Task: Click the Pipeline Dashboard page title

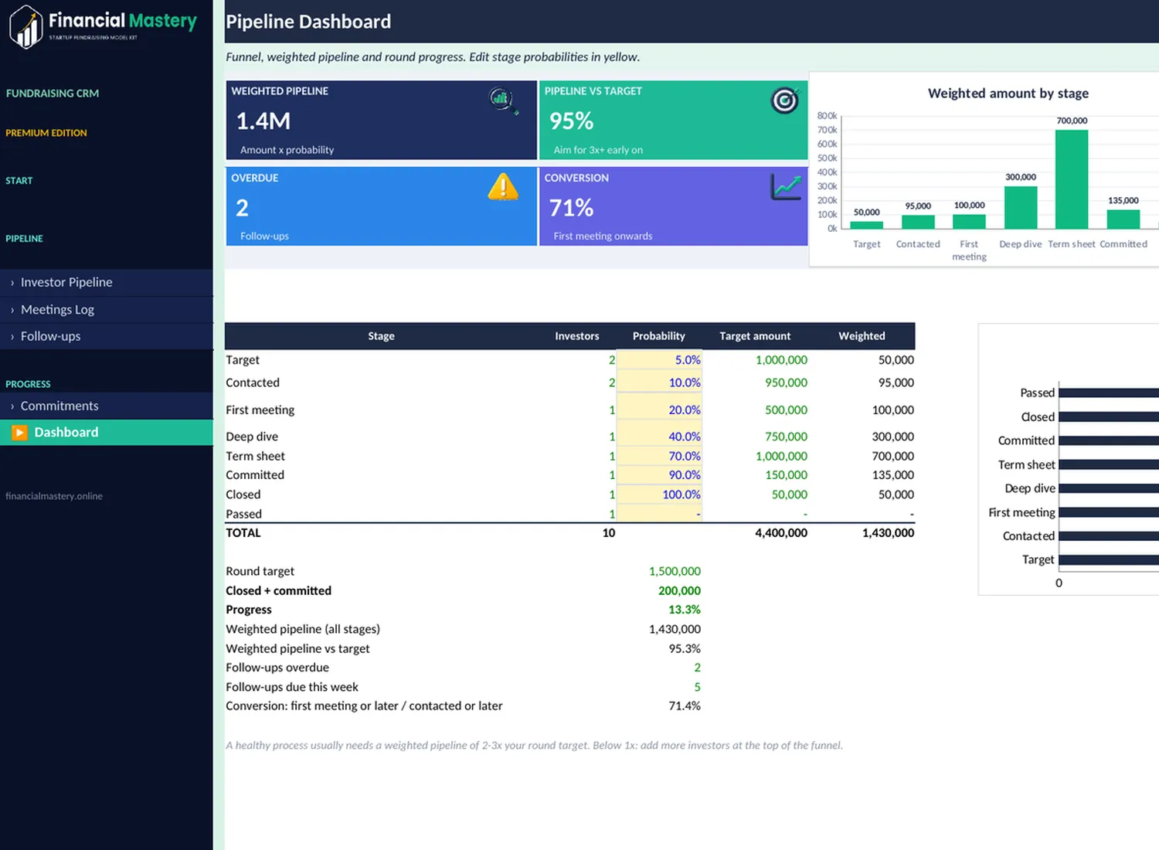Action: pyautogui.click(x=308, y=22)
